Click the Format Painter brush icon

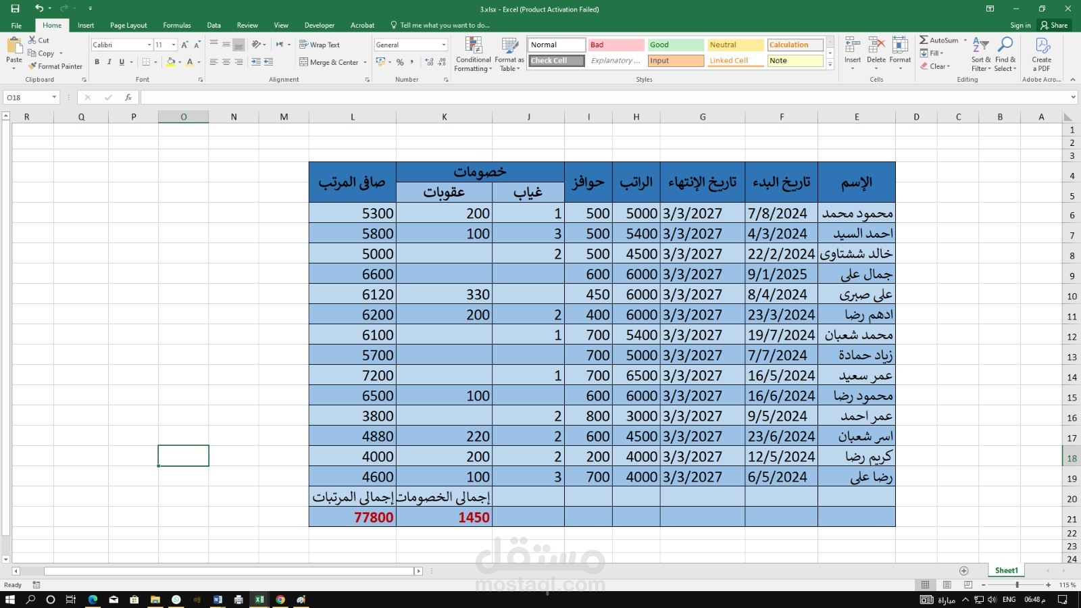coord(32,66)
